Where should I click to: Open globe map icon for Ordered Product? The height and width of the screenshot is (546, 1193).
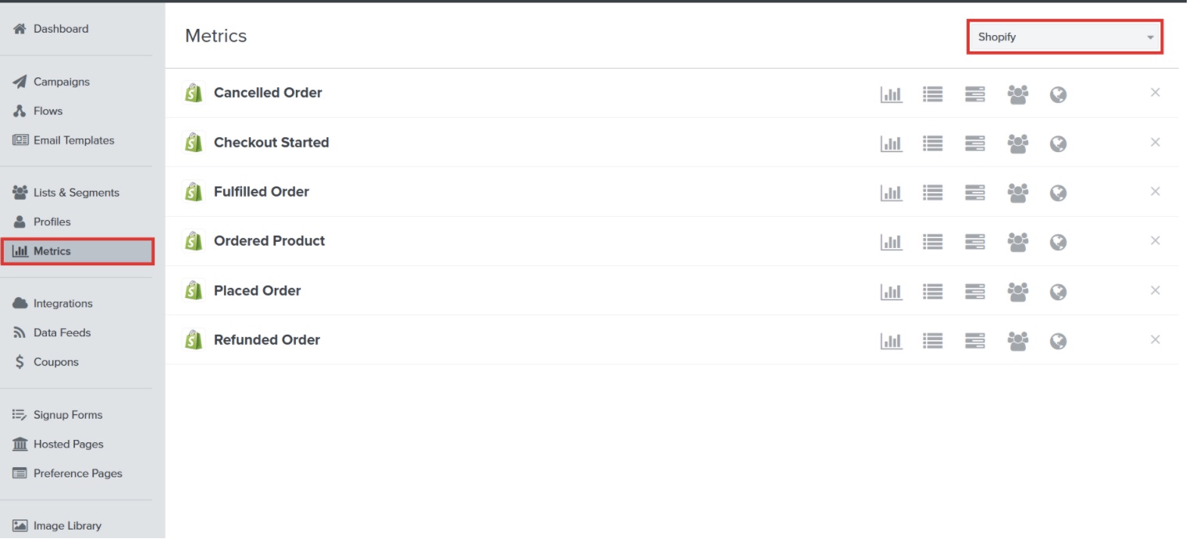[1058, 243]
